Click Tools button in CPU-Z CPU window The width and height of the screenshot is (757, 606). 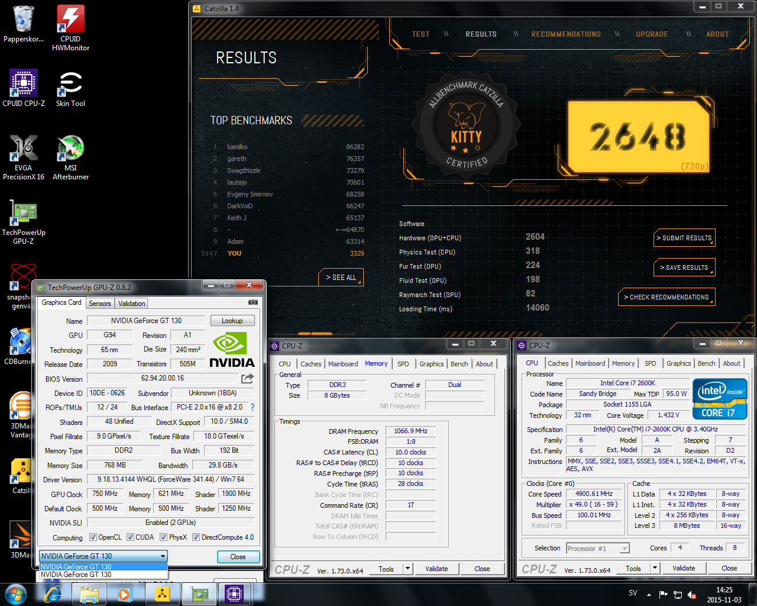click(x=633, y=568)
